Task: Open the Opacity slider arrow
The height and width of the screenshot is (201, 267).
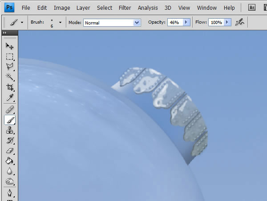Action: click(x=186, y=22)
